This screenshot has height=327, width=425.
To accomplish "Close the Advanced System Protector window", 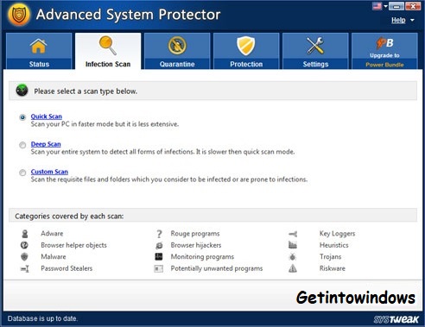I will 413,6.
